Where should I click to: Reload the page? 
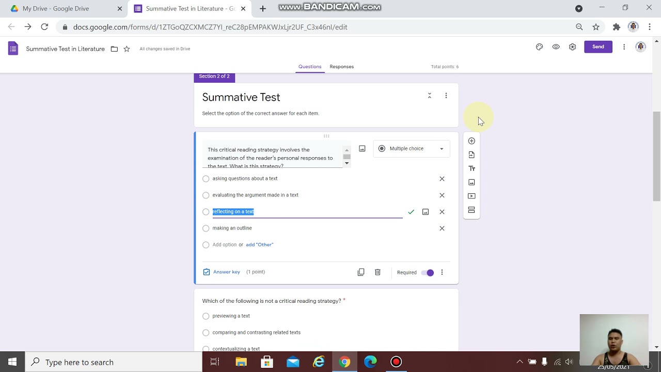(x=44, y=27)
